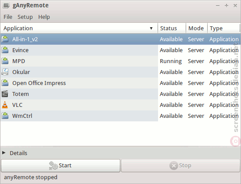
Task: Select the WmCtrl entry
Action: pos(22,116)
